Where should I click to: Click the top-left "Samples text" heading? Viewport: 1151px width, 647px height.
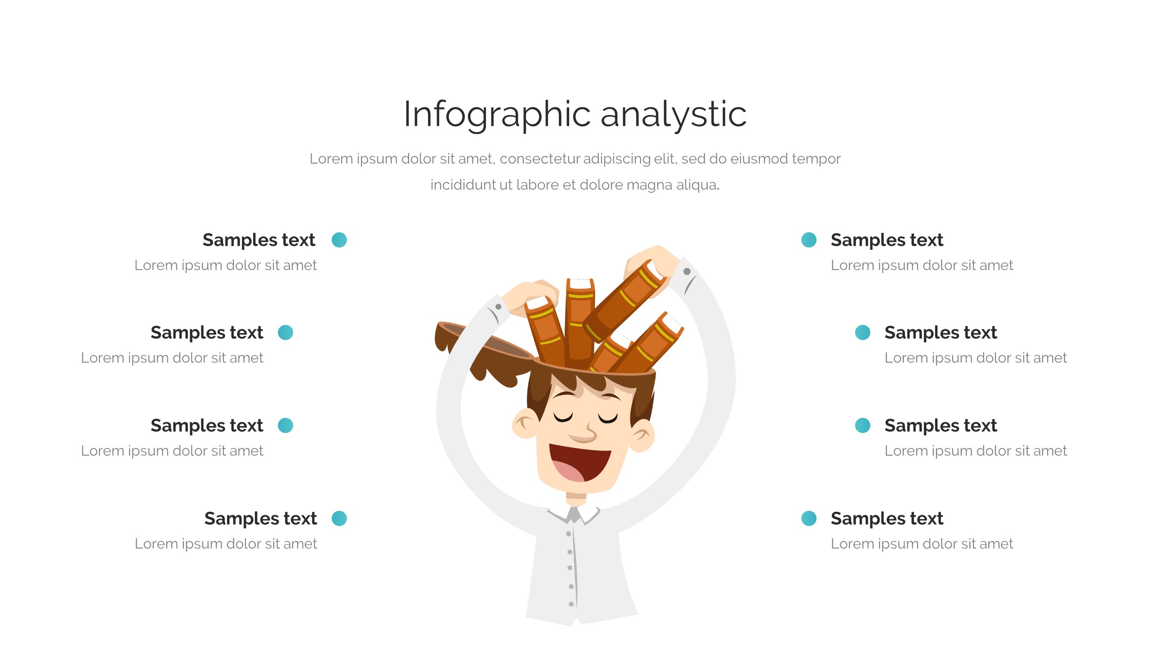259,240
